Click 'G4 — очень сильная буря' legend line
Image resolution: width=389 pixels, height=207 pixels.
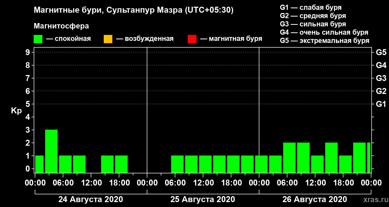[324, 32]
